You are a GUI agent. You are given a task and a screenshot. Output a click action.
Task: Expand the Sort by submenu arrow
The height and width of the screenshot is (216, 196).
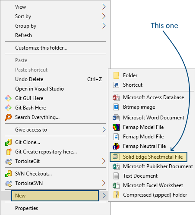point(104,16)
